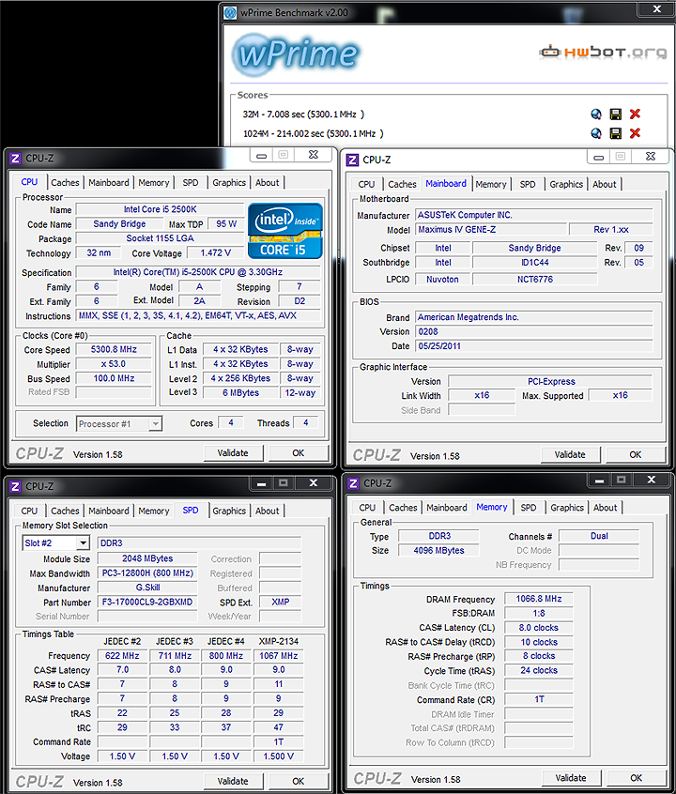Click DRAM Frequency 1066.8 MHz value
The width and height of the screenshot is (676, 794).
(x=539, y=599)
